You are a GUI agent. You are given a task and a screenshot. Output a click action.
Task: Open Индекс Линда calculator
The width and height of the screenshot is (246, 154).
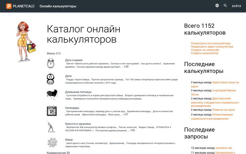click(x=147, y=127)
